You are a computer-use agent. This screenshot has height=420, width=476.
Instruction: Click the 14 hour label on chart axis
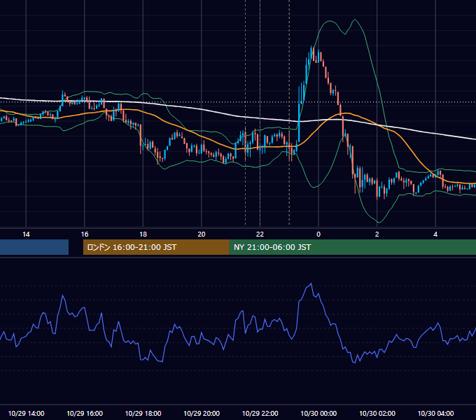pos(26,234)
